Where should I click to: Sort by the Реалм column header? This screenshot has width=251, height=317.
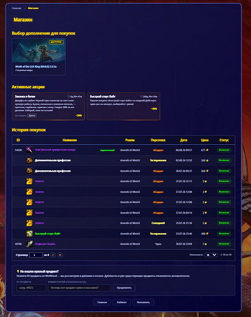click(x=130, y=140)
